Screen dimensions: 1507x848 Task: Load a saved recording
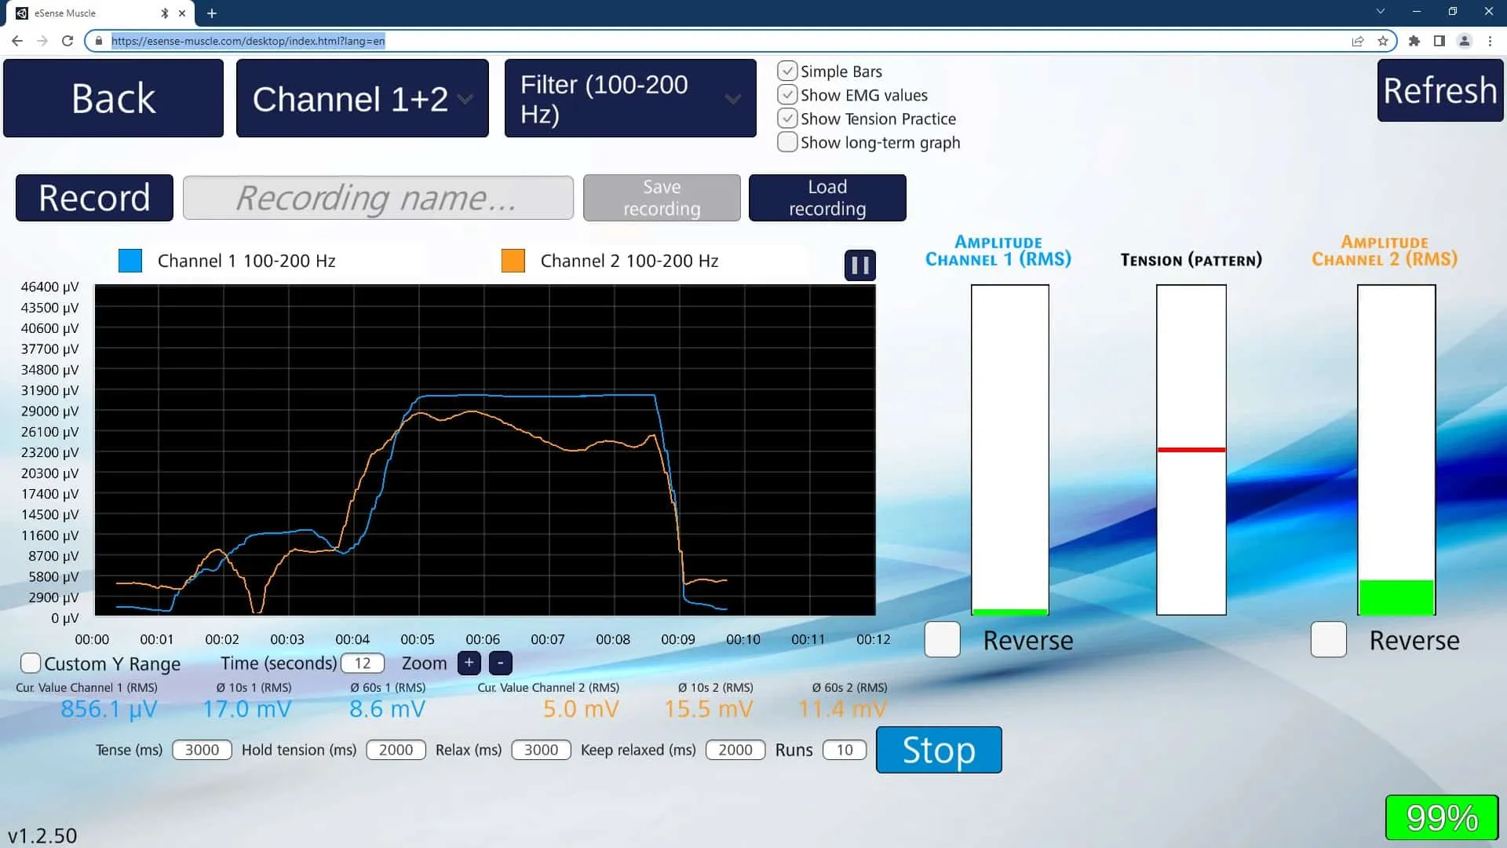827,197
